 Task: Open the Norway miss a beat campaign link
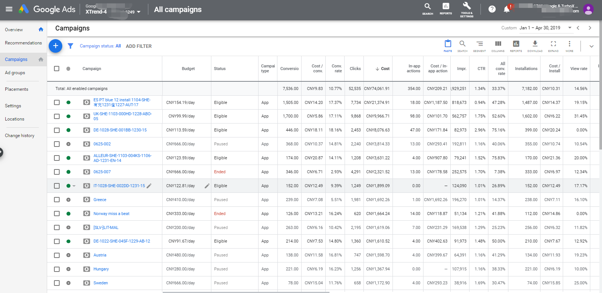point(111,214)
